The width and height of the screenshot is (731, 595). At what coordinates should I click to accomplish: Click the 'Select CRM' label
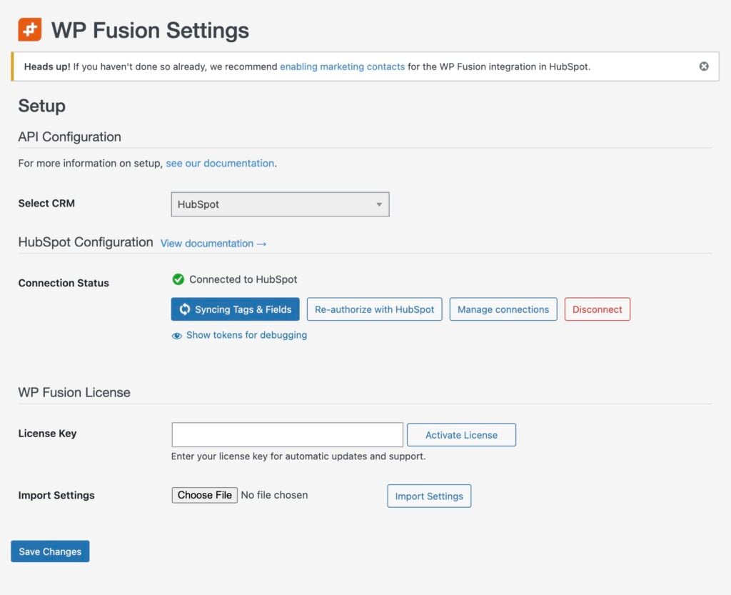(x=46, y=204)
